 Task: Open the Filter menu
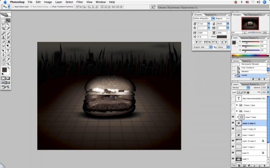[x=80, y=2]
